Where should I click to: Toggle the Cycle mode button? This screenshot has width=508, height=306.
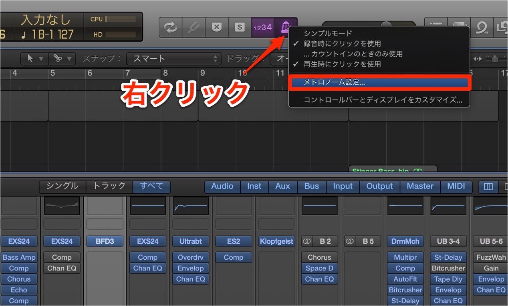coord(171,28)
